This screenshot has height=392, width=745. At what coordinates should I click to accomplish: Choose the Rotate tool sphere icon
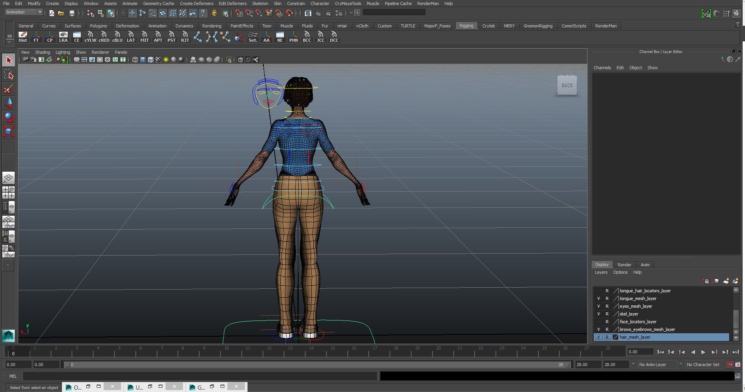(9, 117)
